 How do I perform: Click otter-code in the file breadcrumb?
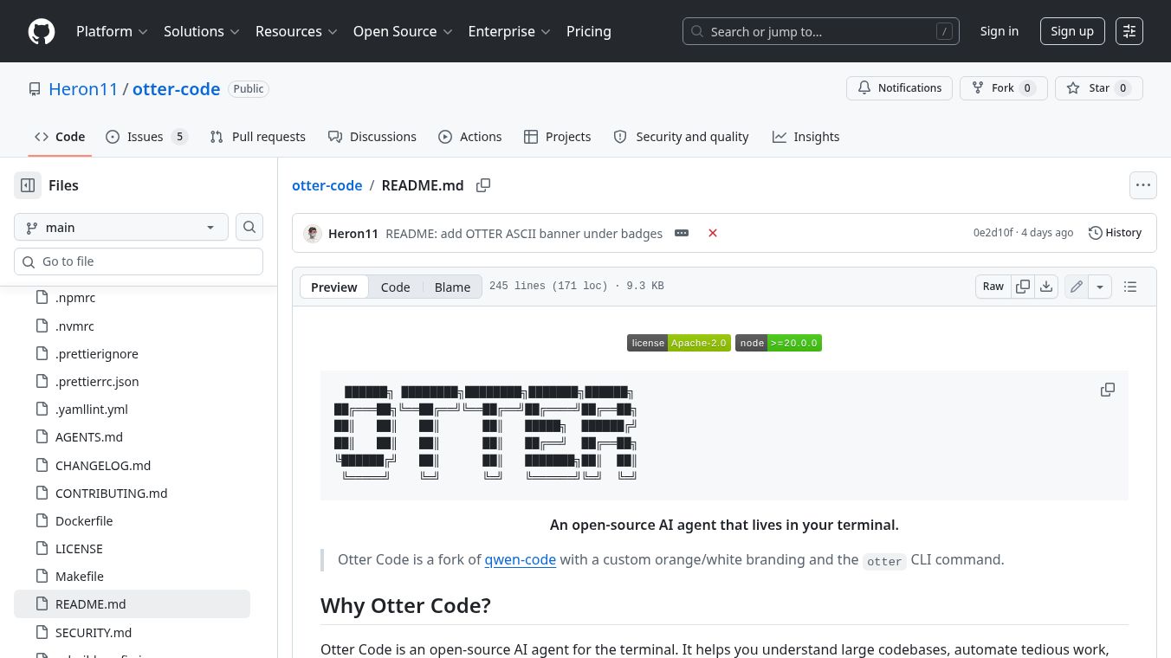[327, 185]
